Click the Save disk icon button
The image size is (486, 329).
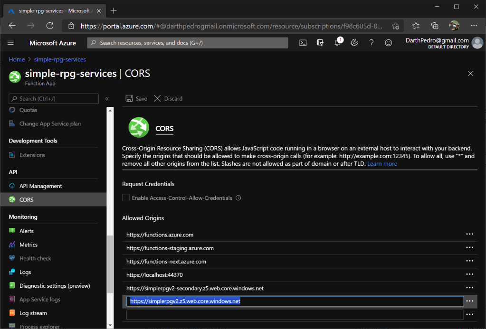[136, 98]
